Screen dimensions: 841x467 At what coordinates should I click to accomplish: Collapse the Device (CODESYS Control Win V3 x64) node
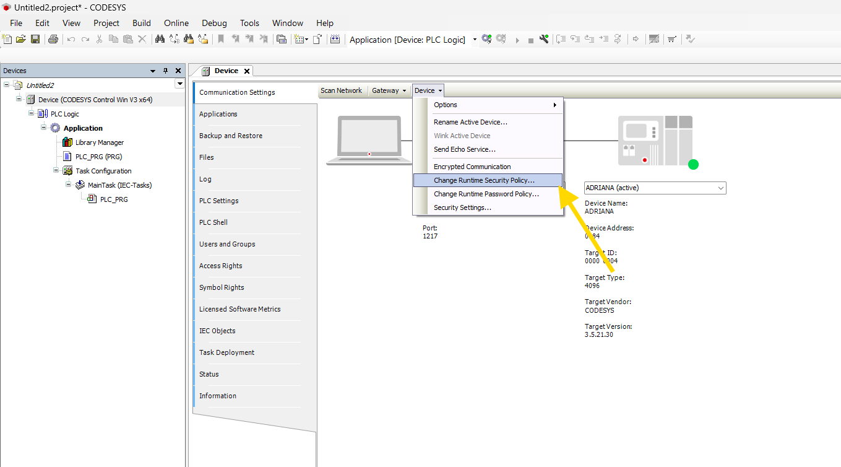pos(19,98)
